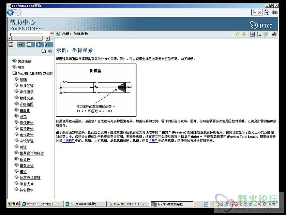Viewport: 286px width, 215px height.
Task: Click the grey forward arrow button
Action: [18, 12]
